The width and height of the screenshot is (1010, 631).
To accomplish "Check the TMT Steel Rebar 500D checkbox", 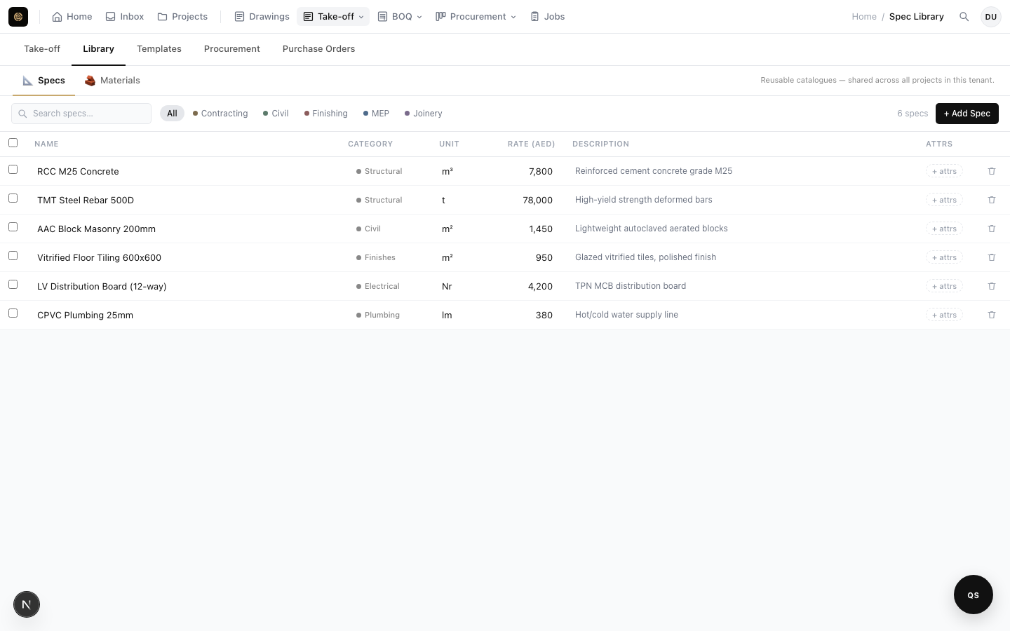I will point(13,198).
